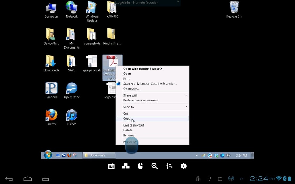Click the Windows volume tray icon

tap(228, 156)
